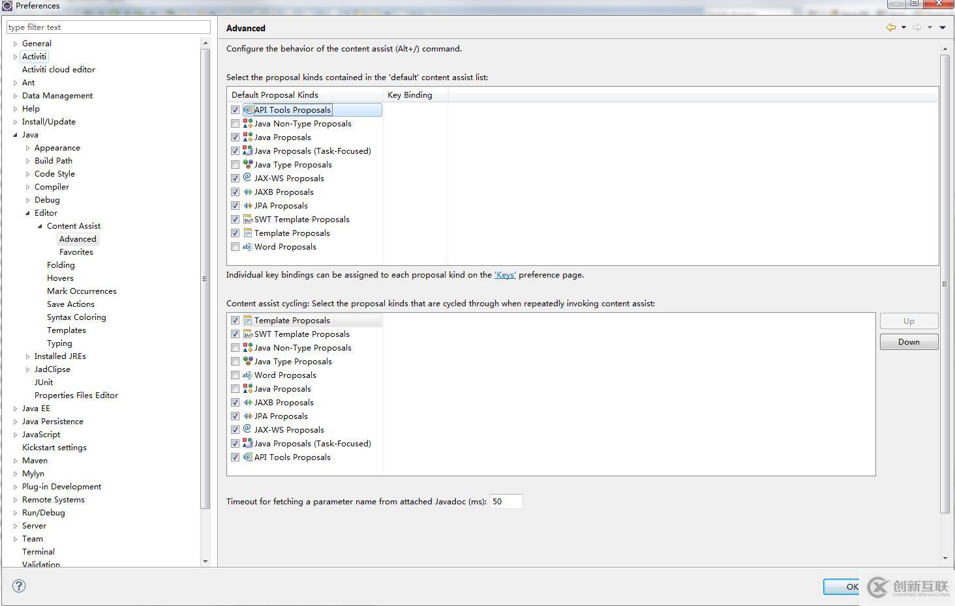Enable Java Proposals in cycling list

click(235, 388)
